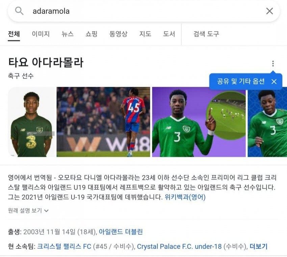Go to the 도서 tab
Viewport: 287px width, 257px height.
[x=169, y=34]
